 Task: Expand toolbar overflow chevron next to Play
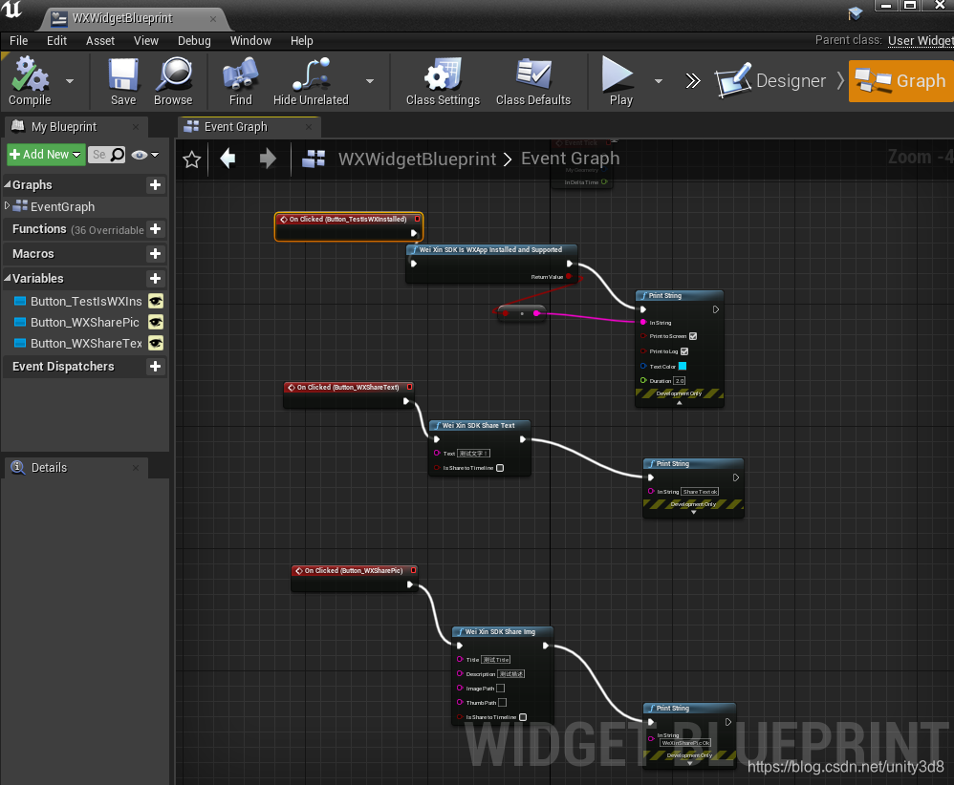coord(693,81)
